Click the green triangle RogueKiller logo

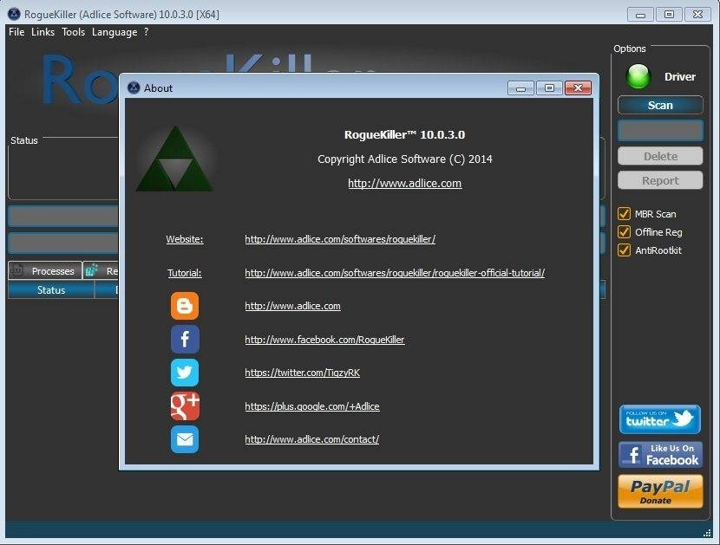tap(175, 159)
